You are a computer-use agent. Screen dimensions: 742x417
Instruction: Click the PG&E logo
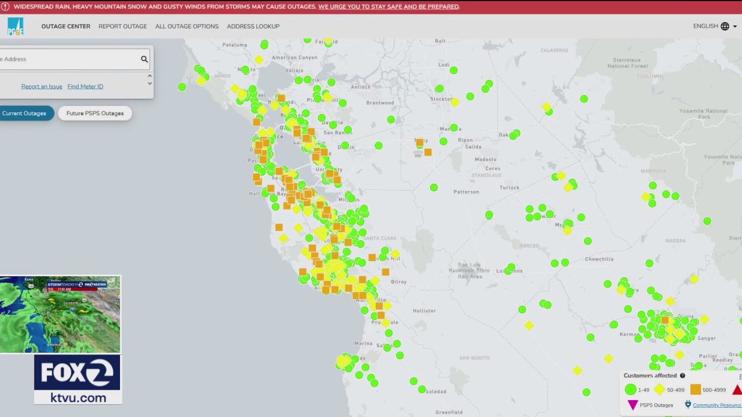[15, 25]
